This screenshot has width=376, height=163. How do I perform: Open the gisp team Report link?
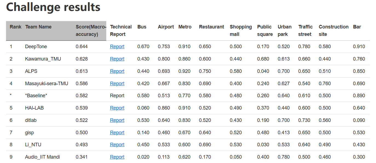coord(117,133)
